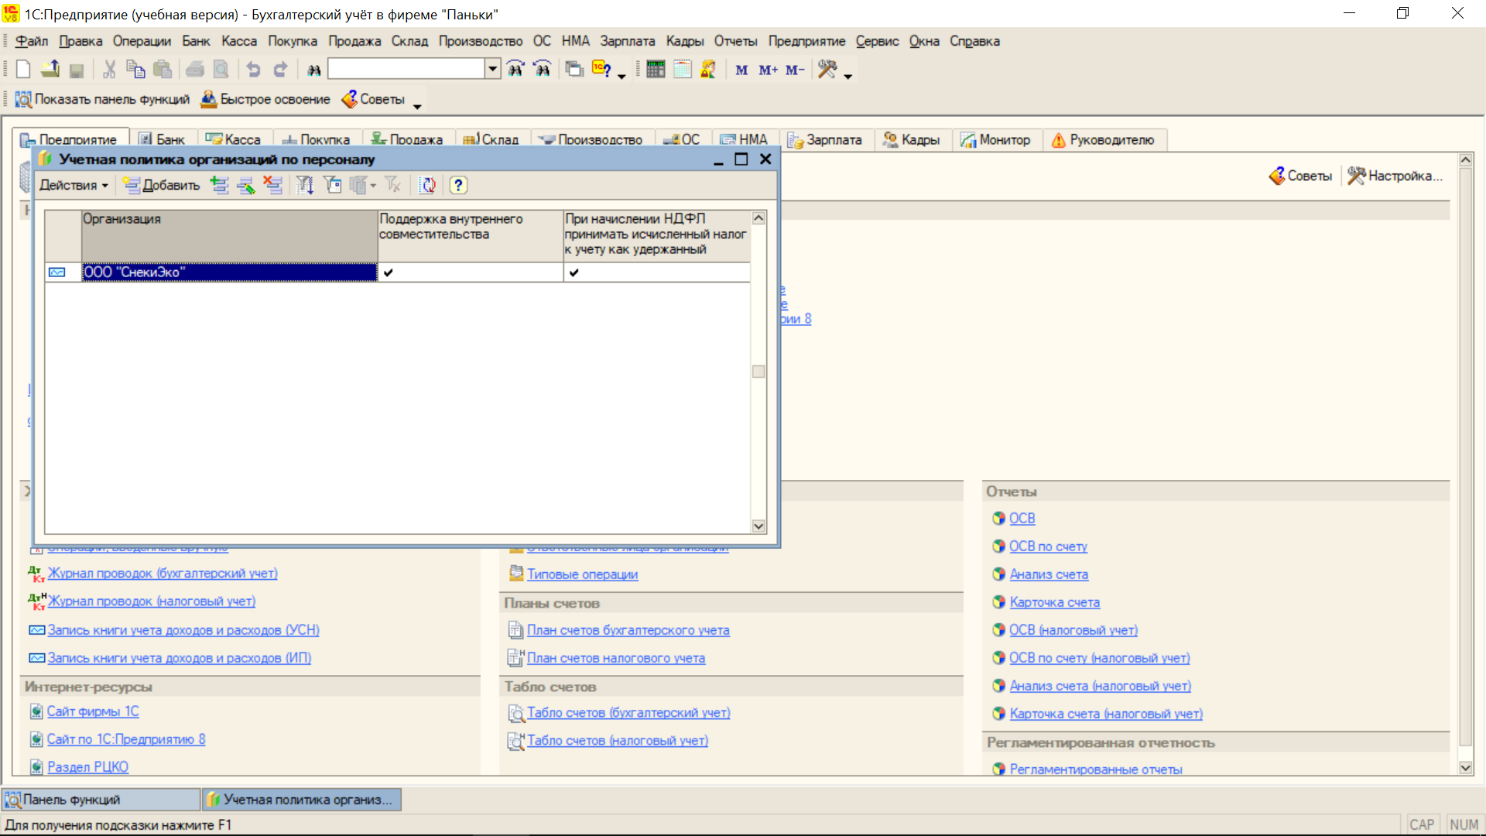Click the M memory button
1486x836 pixels.
pos(741,70)
